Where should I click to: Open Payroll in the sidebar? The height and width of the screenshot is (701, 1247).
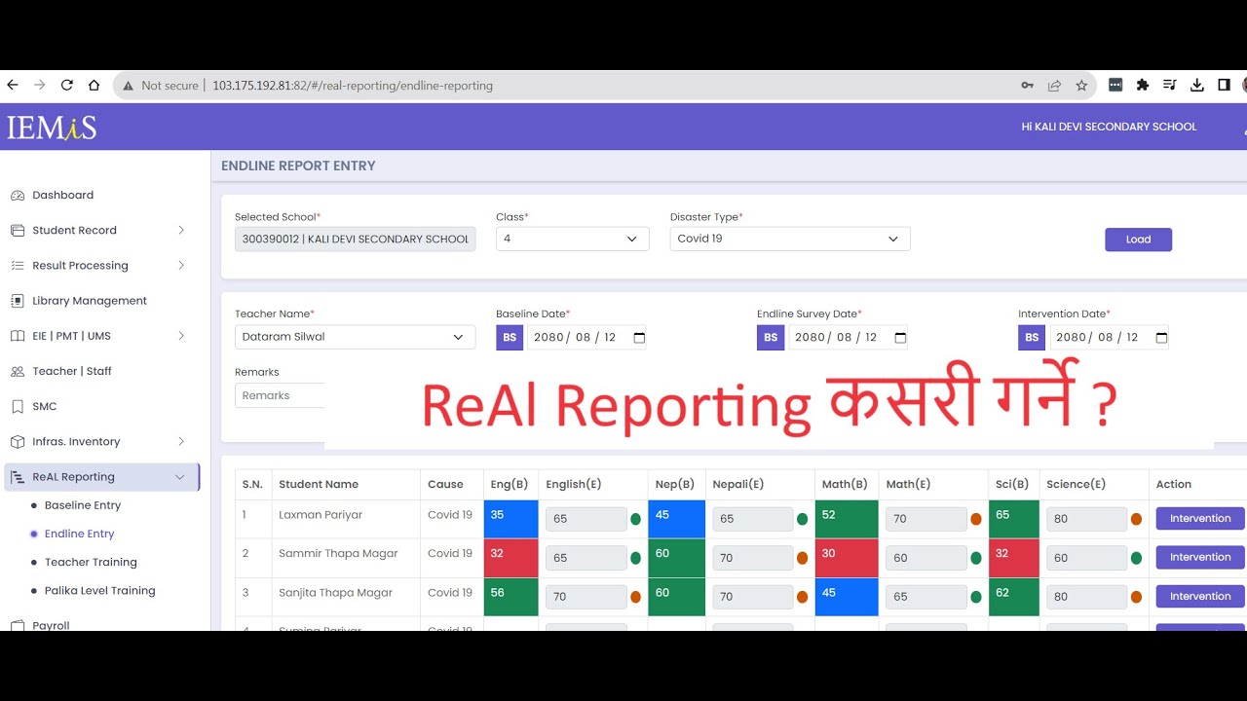point(51,625)
